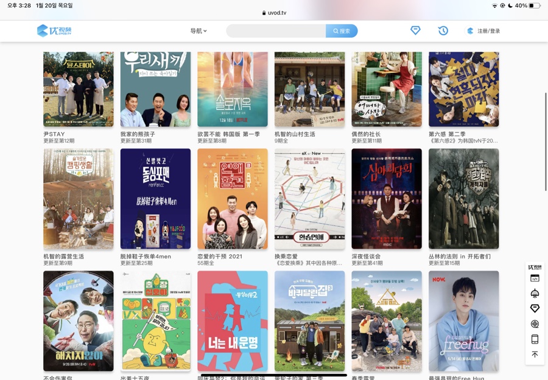
Task: Open the 第六感 第二季 poster
Action: [464, 89]
